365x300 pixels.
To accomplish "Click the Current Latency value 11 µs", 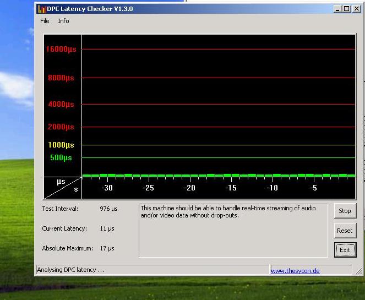I will tap(107, 228).
